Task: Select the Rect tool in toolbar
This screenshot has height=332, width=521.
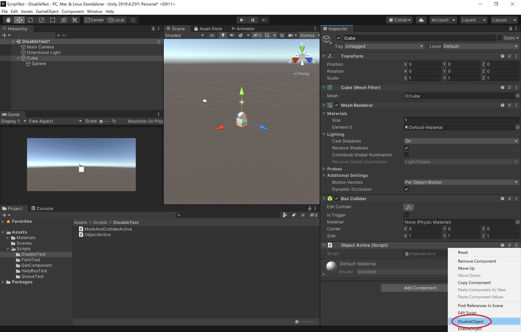Action: pos(53,20)
